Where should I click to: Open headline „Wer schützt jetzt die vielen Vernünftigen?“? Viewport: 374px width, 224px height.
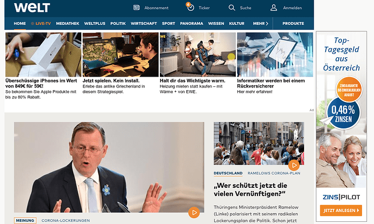(x=250, y=189)
